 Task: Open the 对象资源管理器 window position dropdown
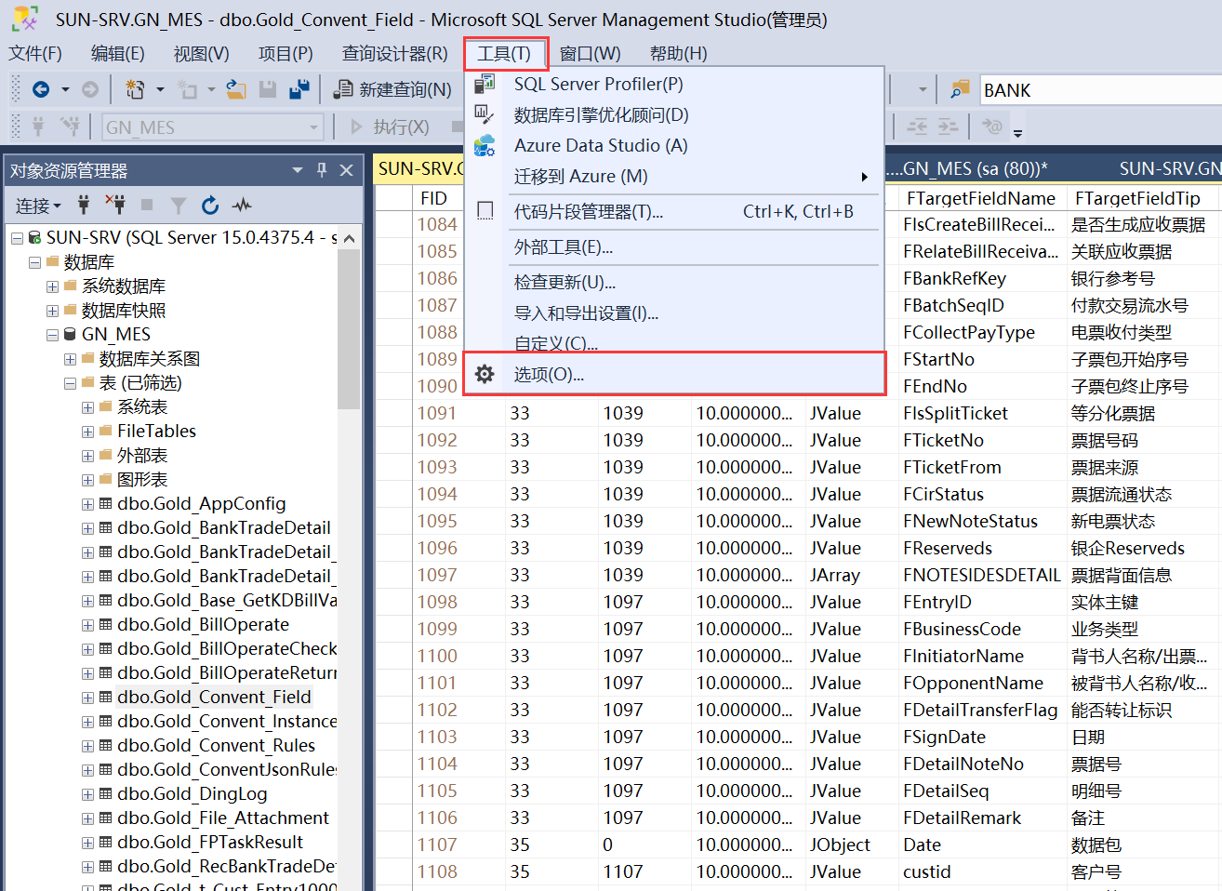pyautogui.click(x=298, y=170)
